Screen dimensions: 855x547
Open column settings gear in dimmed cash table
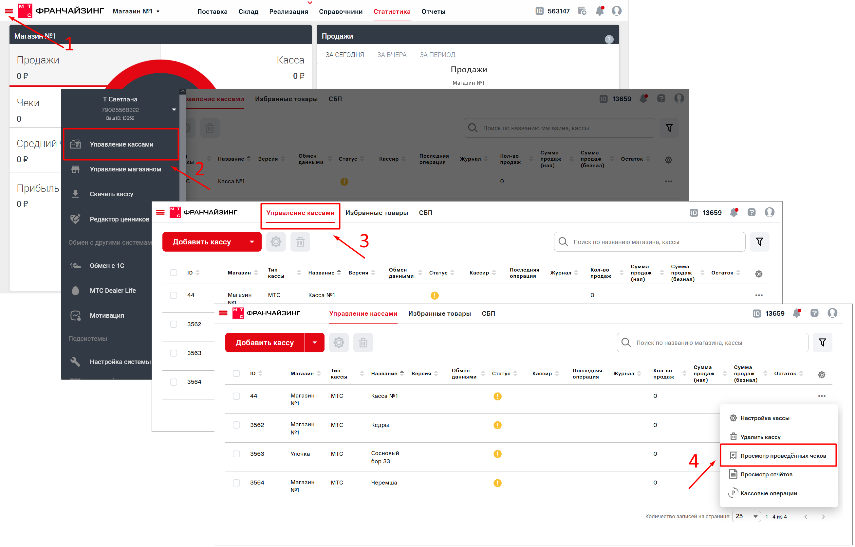point(669,160)
